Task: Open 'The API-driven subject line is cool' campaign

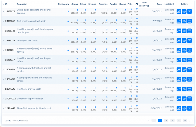Action: pyautogui.click(x=34, y=108)
